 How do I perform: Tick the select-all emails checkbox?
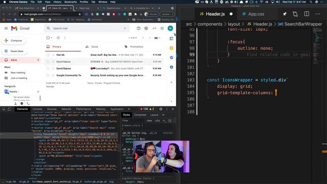(x=48, y=38)
